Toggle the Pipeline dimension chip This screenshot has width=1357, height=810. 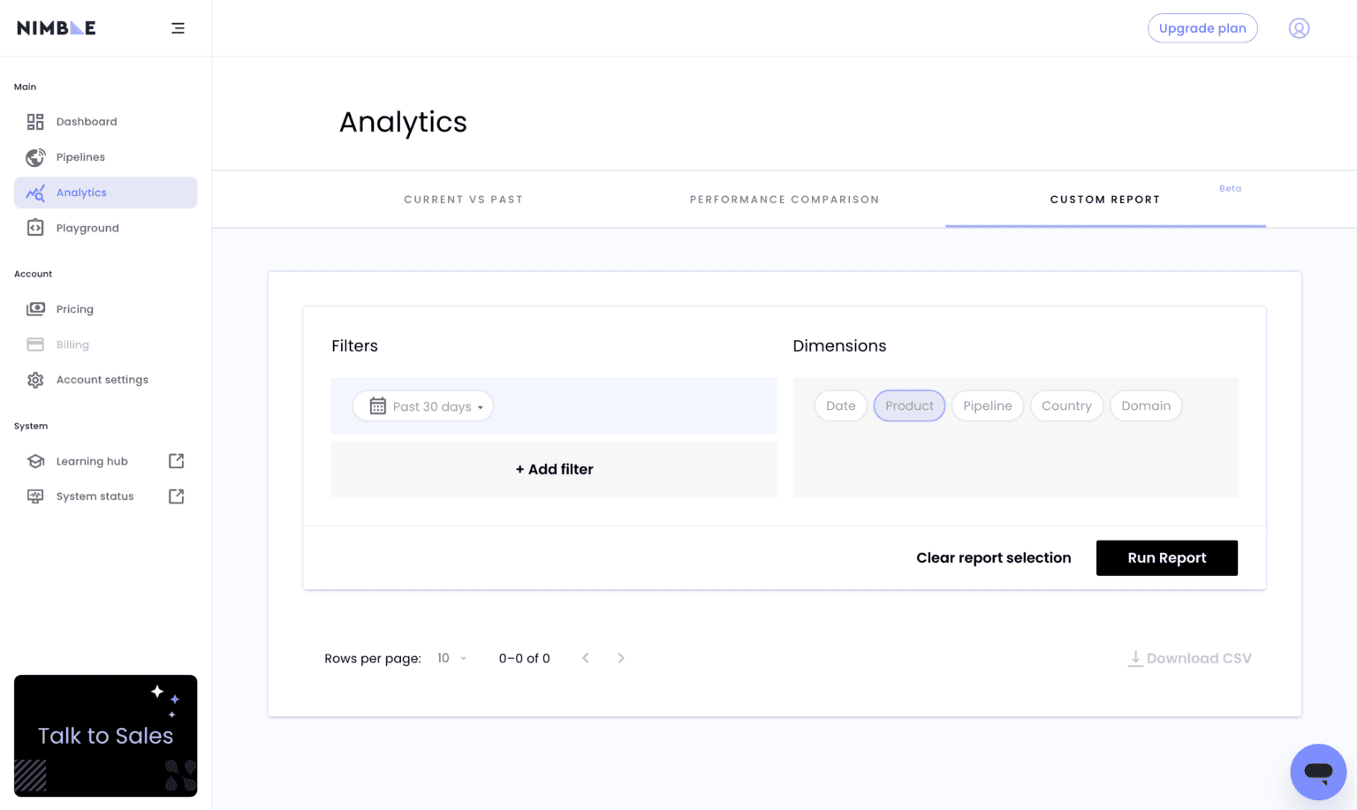(x=988, y=406)
